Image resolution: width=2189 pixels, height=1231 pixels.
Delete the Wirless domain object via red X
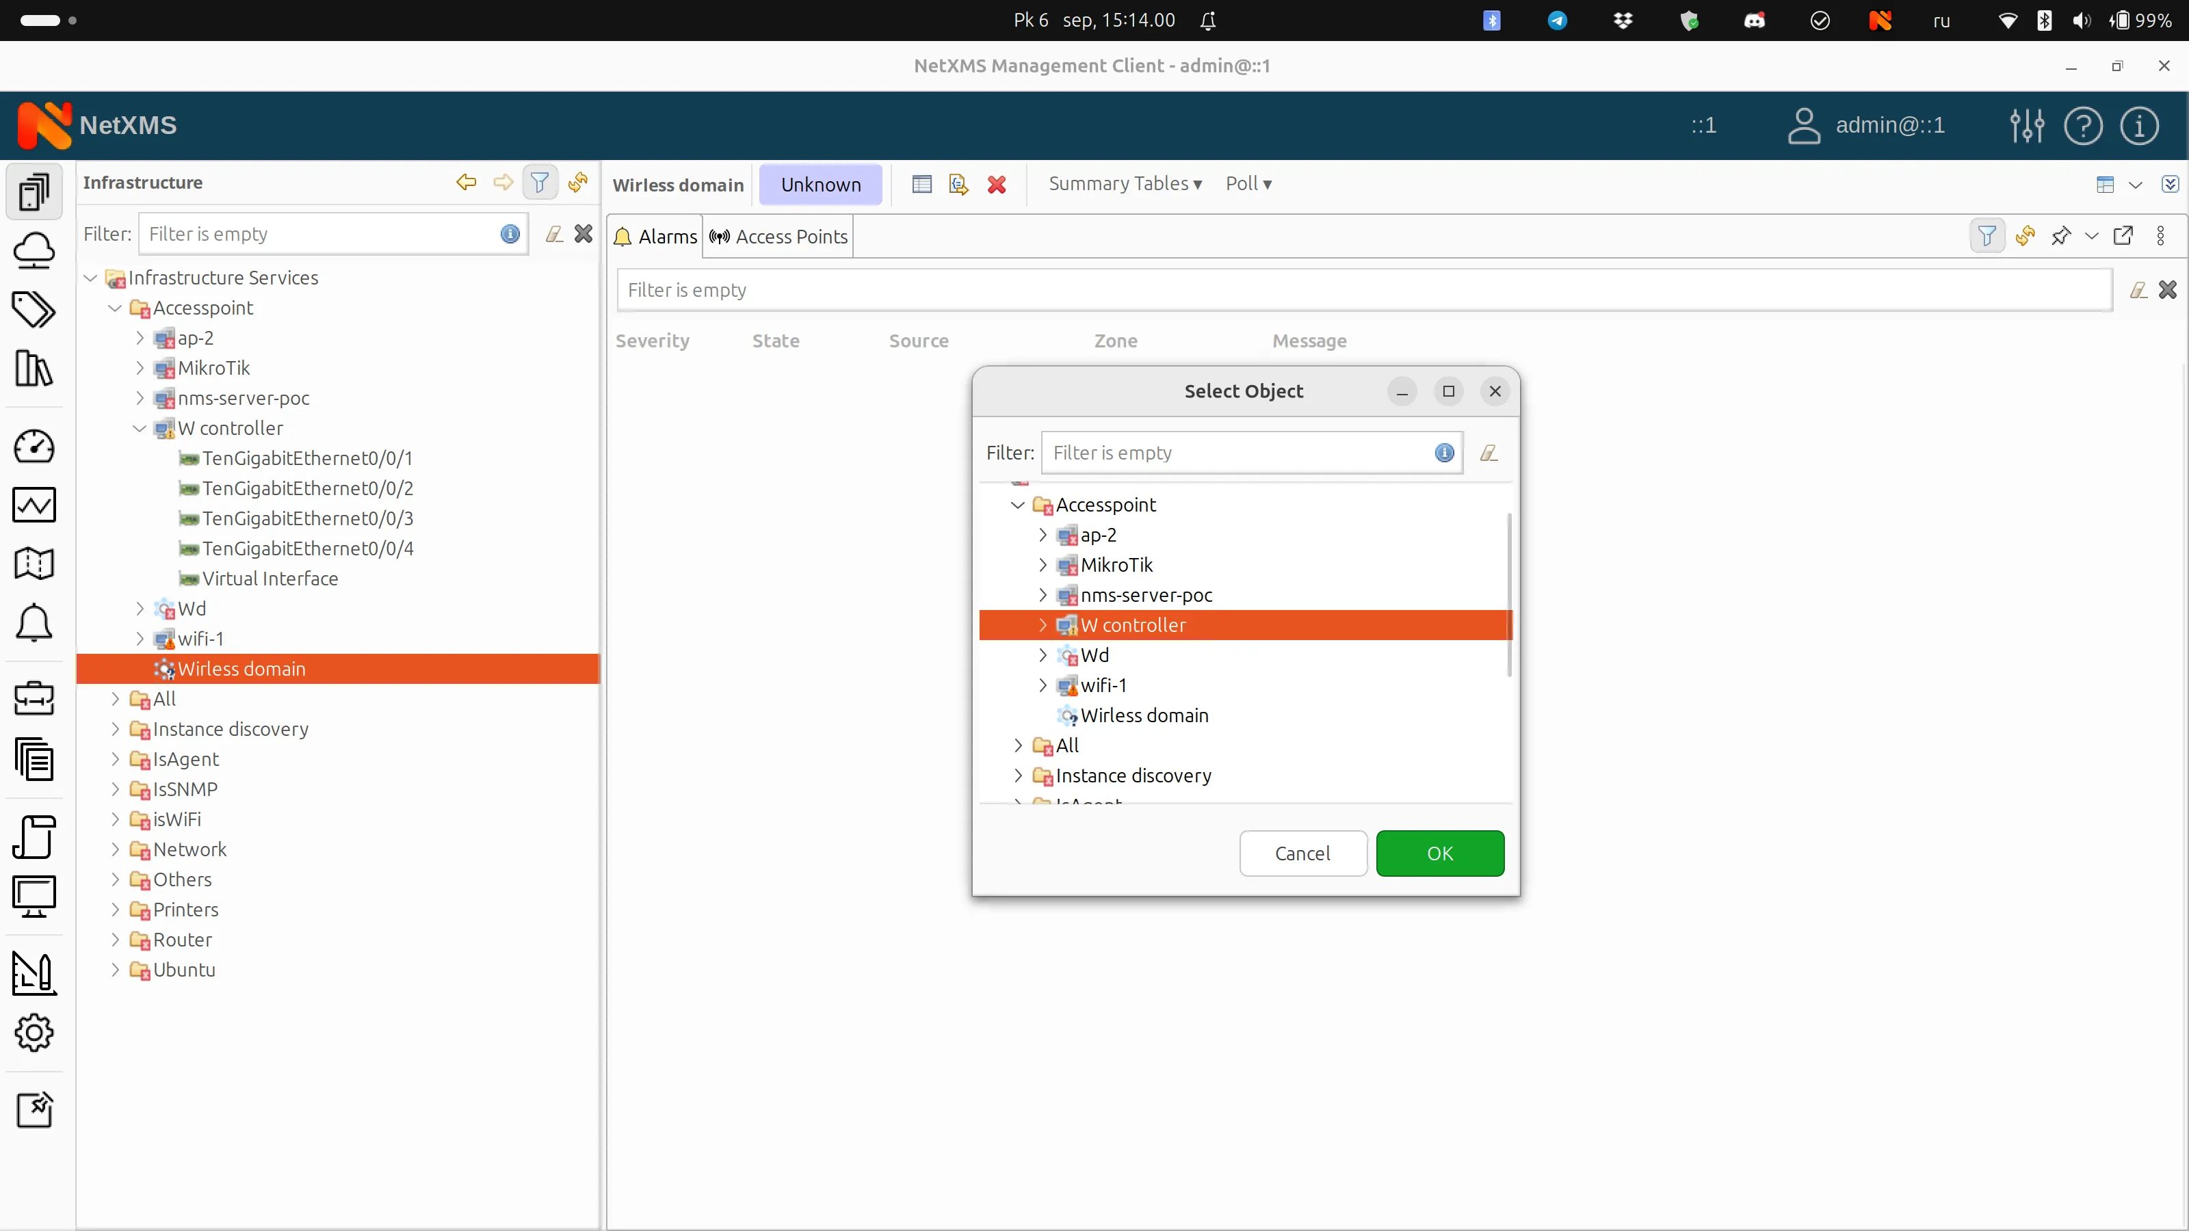pyautogui.click(x=997, y=185)
